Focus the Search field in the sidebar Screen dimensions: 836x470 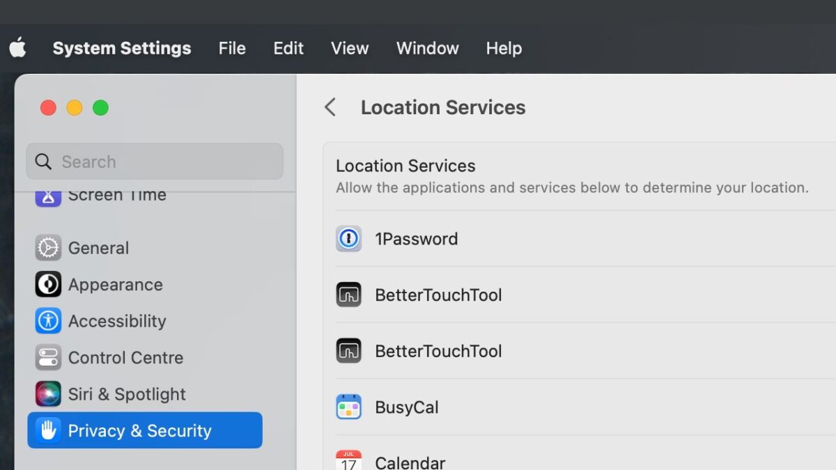coord(155,162)
